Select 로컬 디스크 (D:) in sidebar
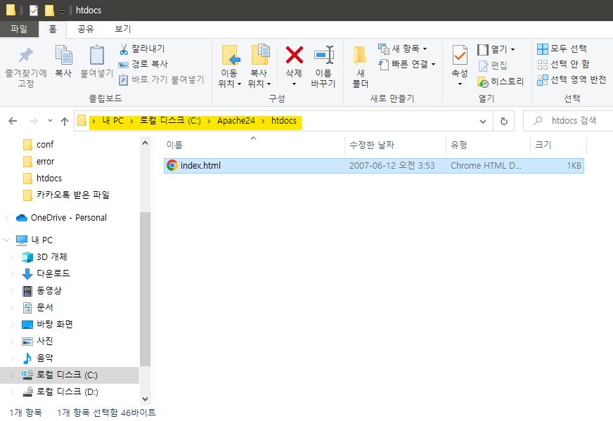The width and height of the screenshot is (613, 421). (x=60, y=391)
